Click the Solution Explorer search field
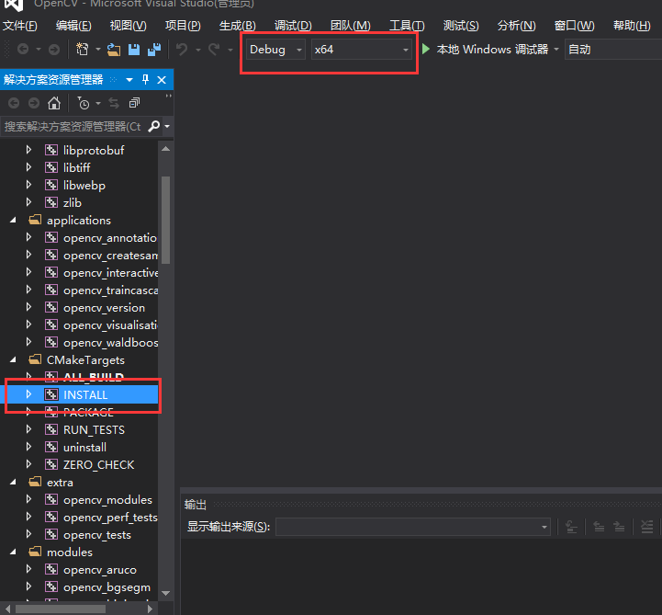 coord(73,126)
